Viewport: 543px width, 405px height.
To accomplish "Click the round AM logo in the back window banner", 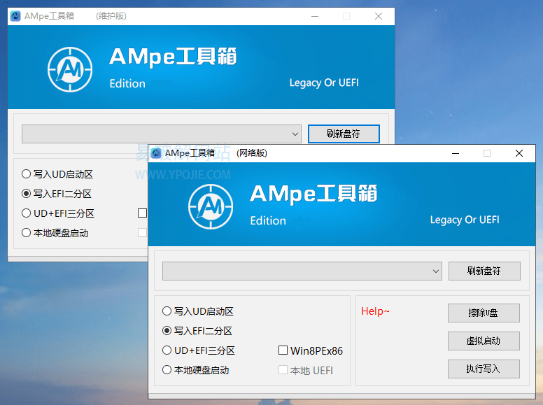I will point(70,69).
